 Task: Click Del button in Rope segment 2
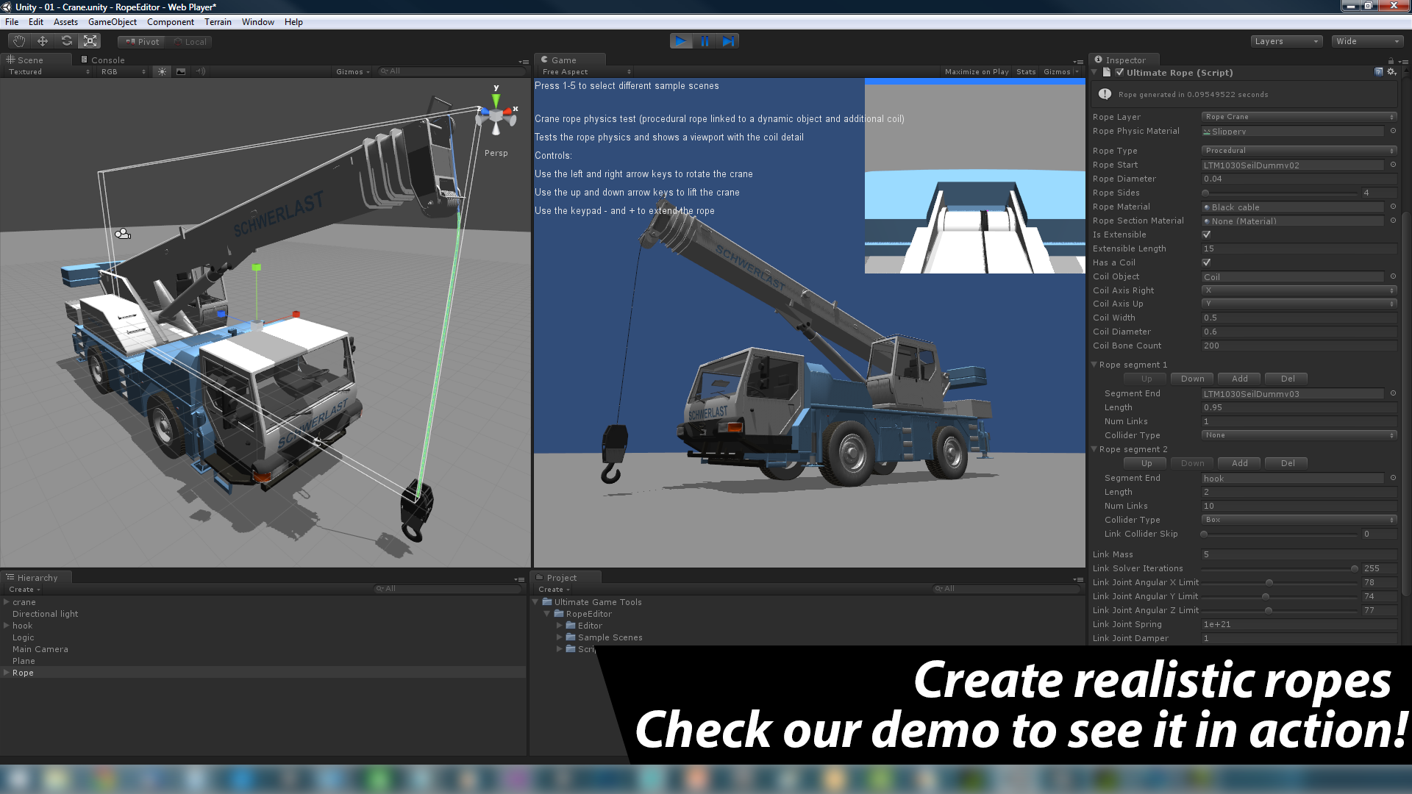1286,463
